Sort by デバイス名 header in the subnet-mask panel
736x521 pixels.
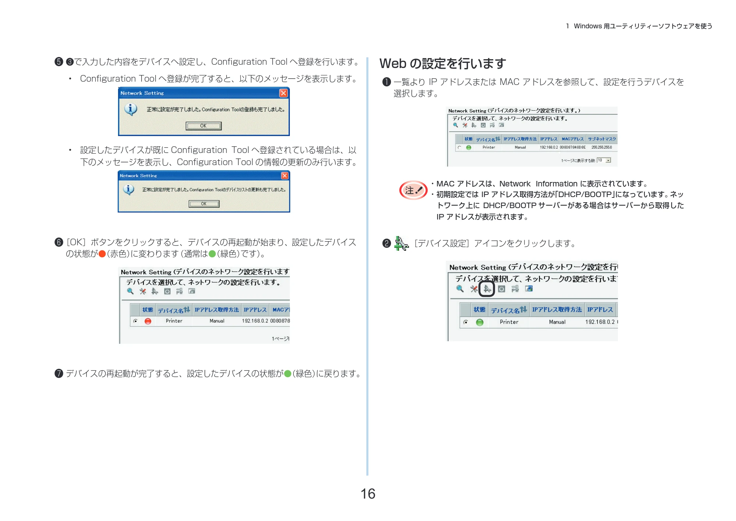(x=488, y=139)
